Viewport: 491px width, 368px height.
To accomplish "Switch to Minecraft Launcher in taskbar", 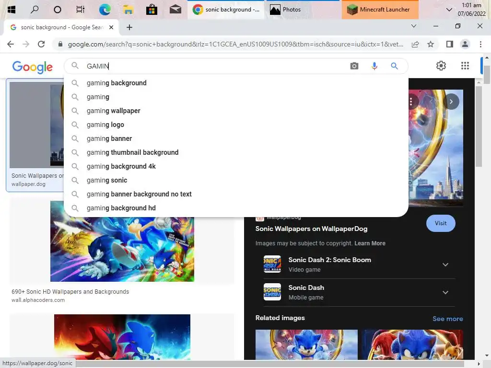I will [380, 10].
